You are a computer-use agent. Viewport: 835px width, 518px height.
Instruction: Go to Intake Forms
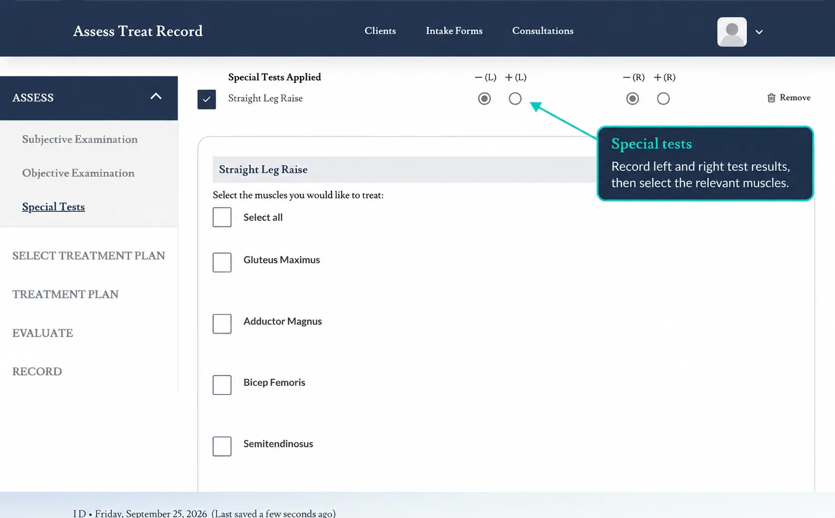pyautogui.click(x=454, y=31)
